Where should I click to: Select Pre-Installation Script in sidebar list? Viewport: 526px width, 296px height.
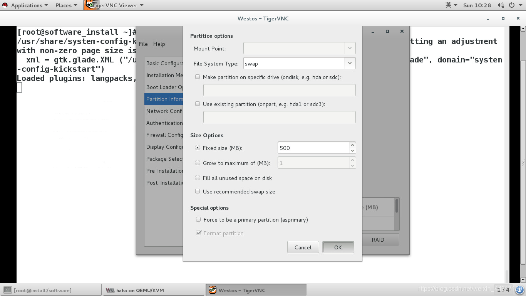click(x=164, y=171)
